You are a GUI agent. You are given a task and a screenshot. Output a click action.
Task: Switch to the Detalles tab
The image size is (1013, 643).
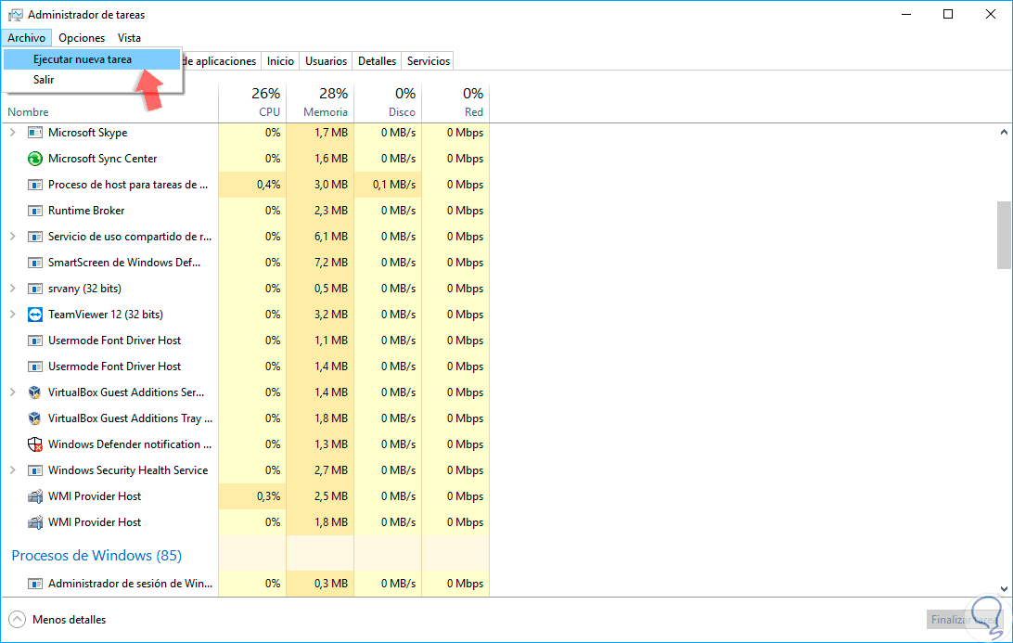coord(377,60)
